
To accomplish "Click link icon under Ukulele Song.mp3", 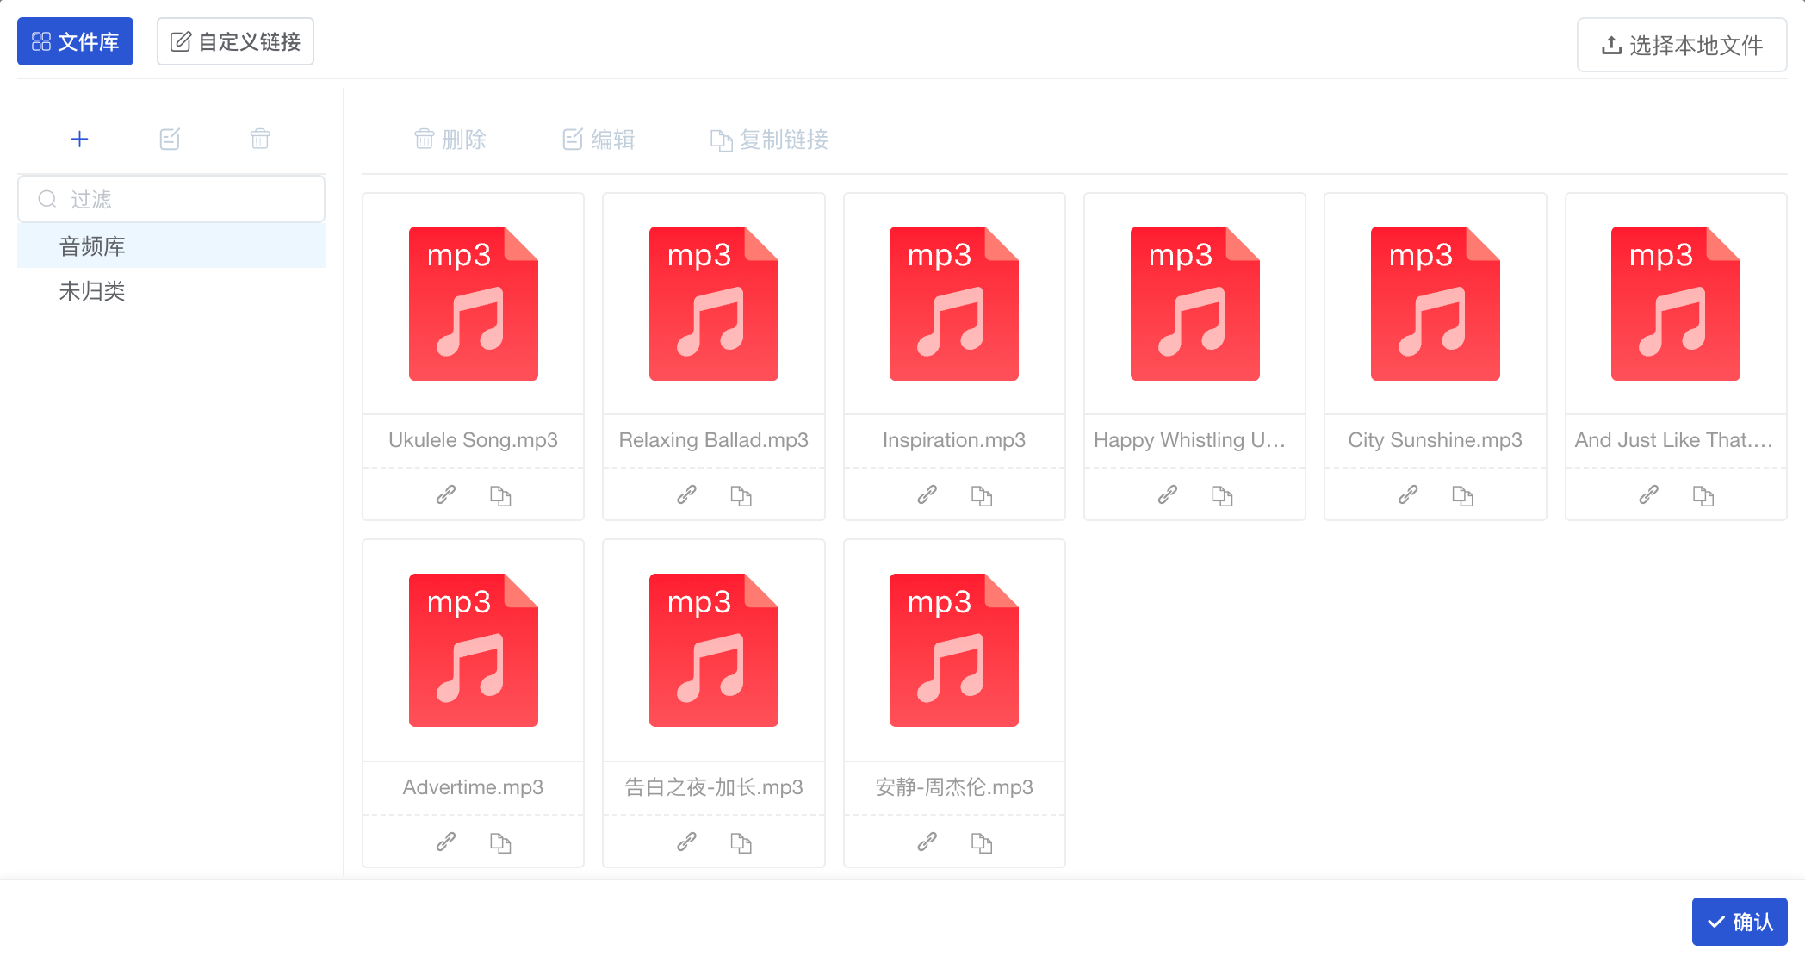I will click(x=446, y=495).
